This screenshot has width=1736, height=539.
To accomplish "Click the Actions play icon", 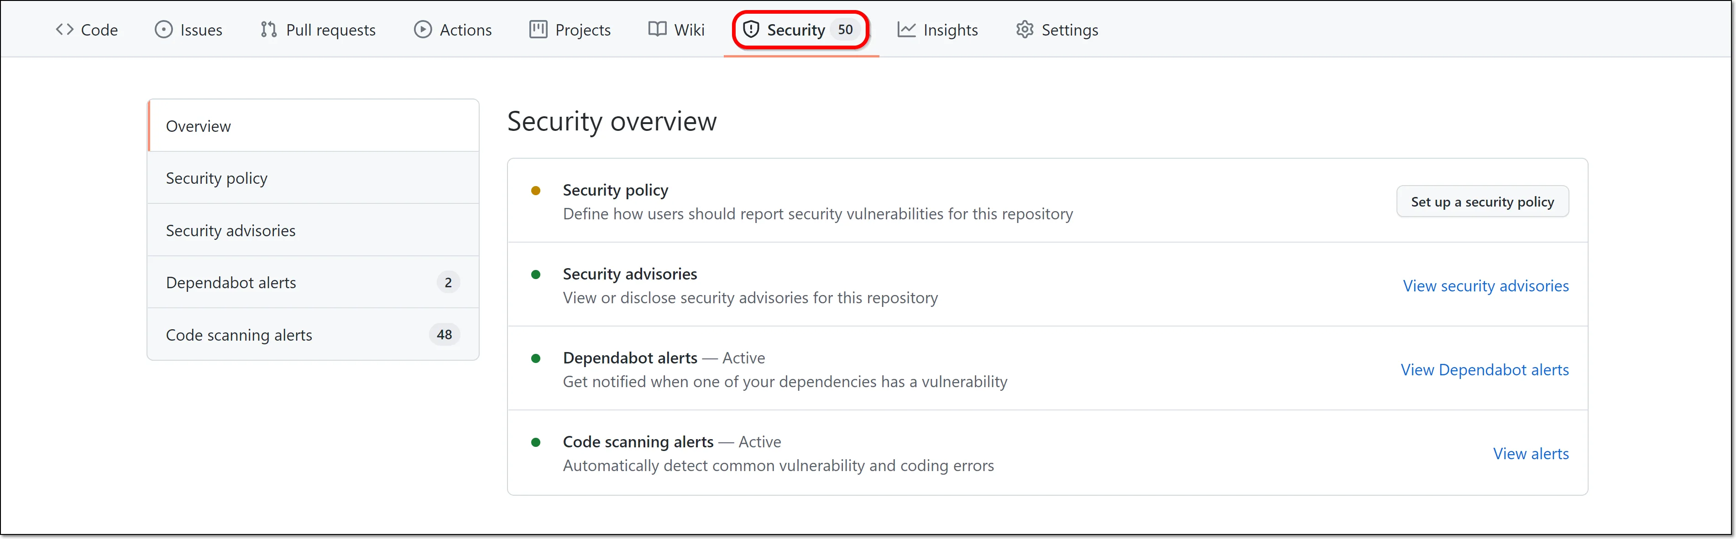I will tap(423, 29).
